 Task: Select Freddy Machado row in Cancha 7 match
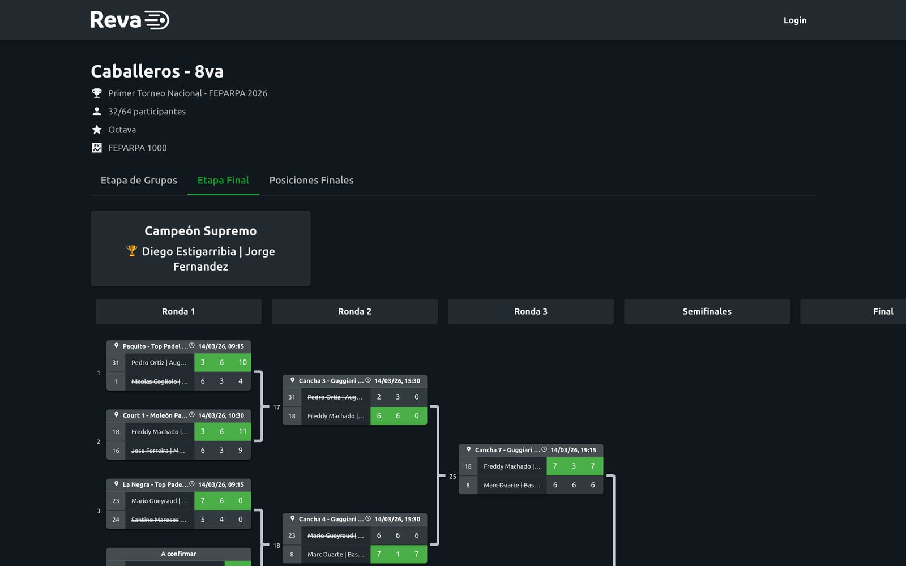(531, 466)
